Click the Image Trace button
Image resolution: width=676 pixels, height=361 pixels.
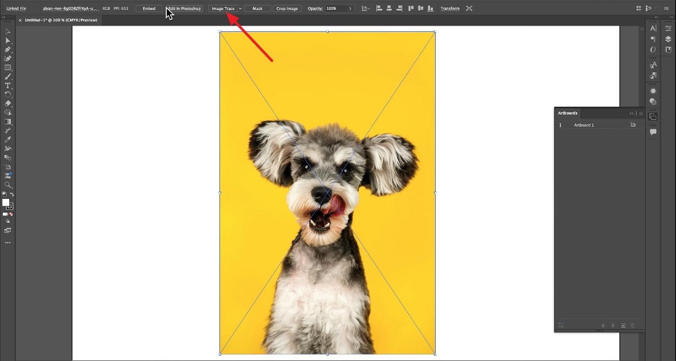223,8
